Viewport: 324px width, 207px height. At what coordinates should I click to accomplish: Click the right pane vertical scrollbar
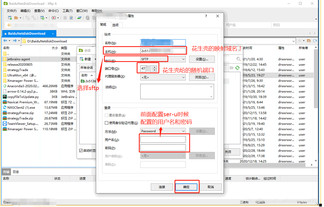[x=316, y=78]
